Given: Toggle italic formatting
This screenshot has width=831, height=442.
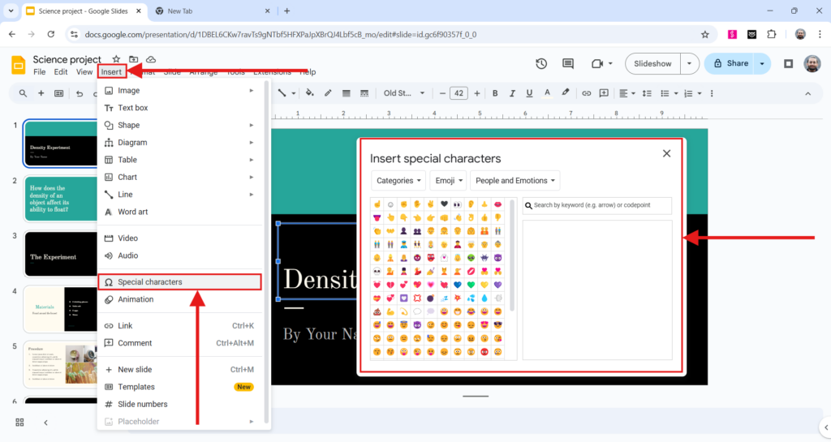Looking at the screenshot, I should pyautogui.click(x=512, y=94).
